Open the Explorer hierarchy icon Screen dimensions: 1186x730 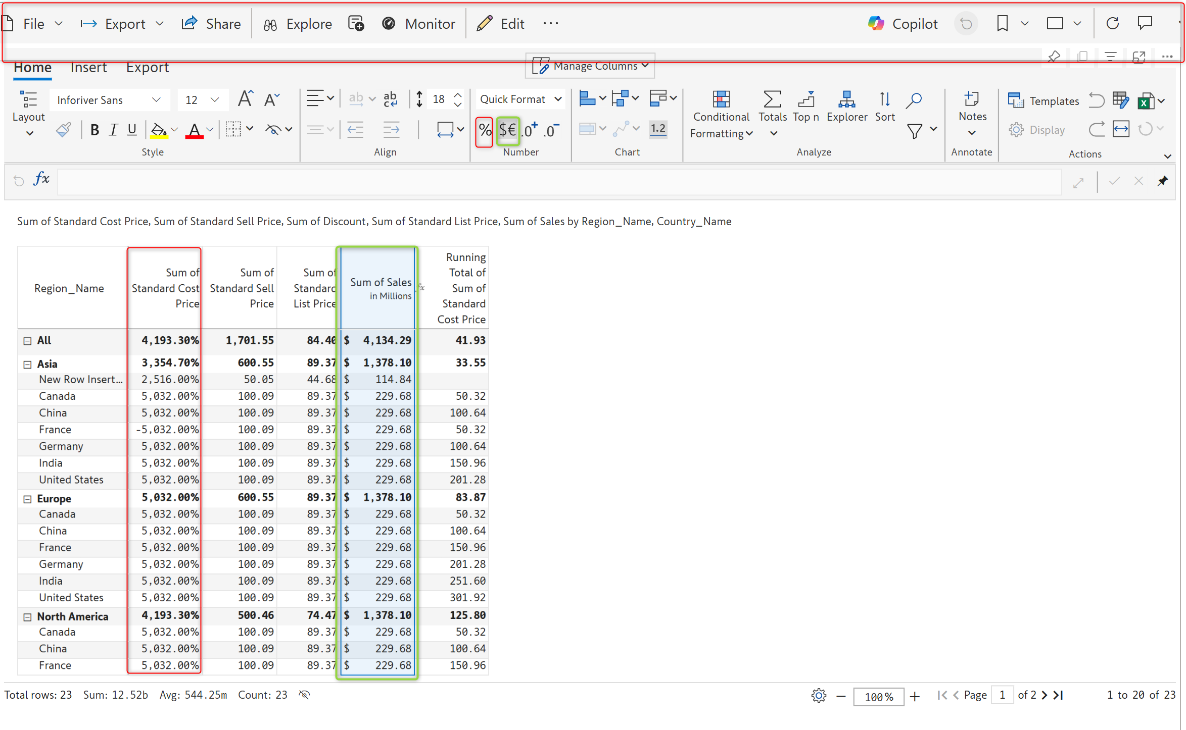point(846,100)
